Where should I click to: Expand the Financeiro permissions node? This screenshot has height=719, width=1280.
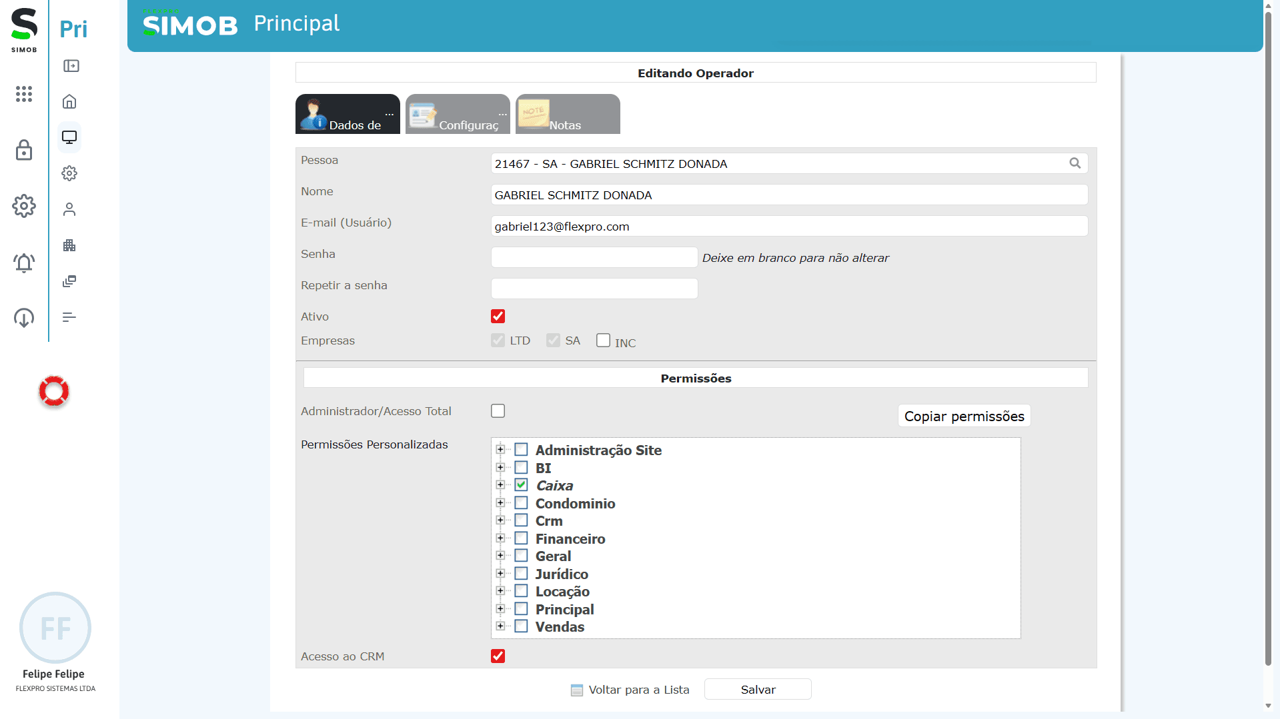500,538
